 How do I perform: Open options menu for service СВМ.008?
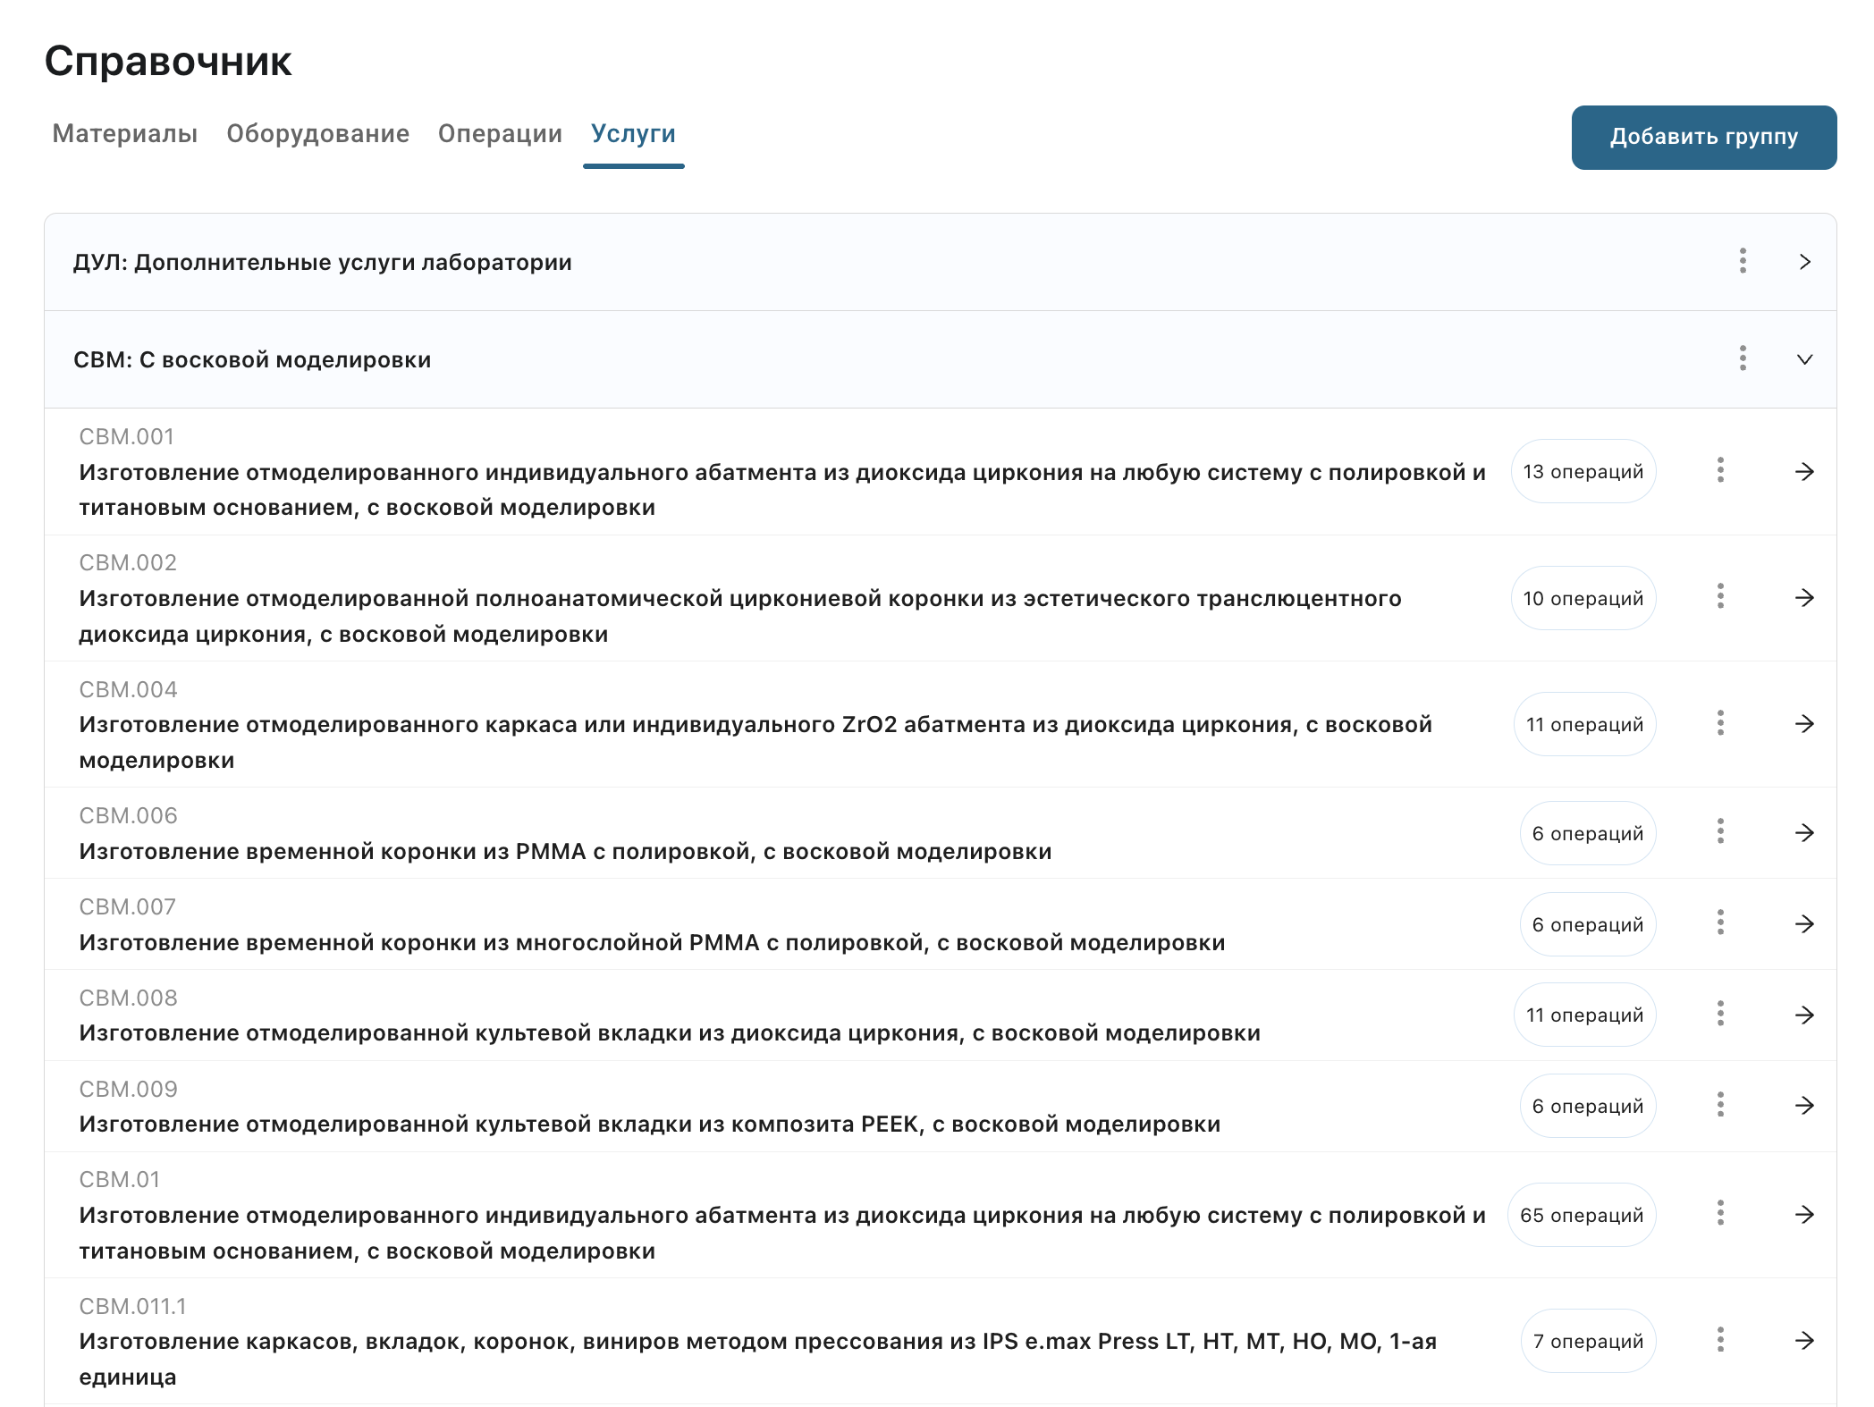pos(1720,1014)
